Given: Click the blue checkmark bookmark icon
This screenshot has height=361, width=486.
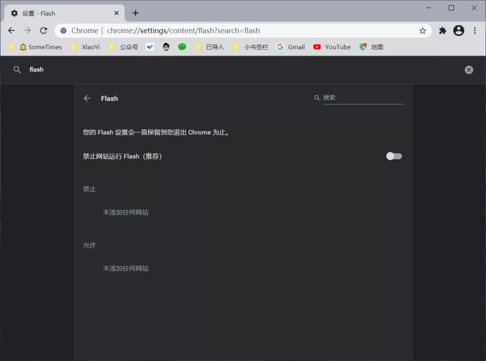Looking at the screenshot, I should [x=150, y=46].
